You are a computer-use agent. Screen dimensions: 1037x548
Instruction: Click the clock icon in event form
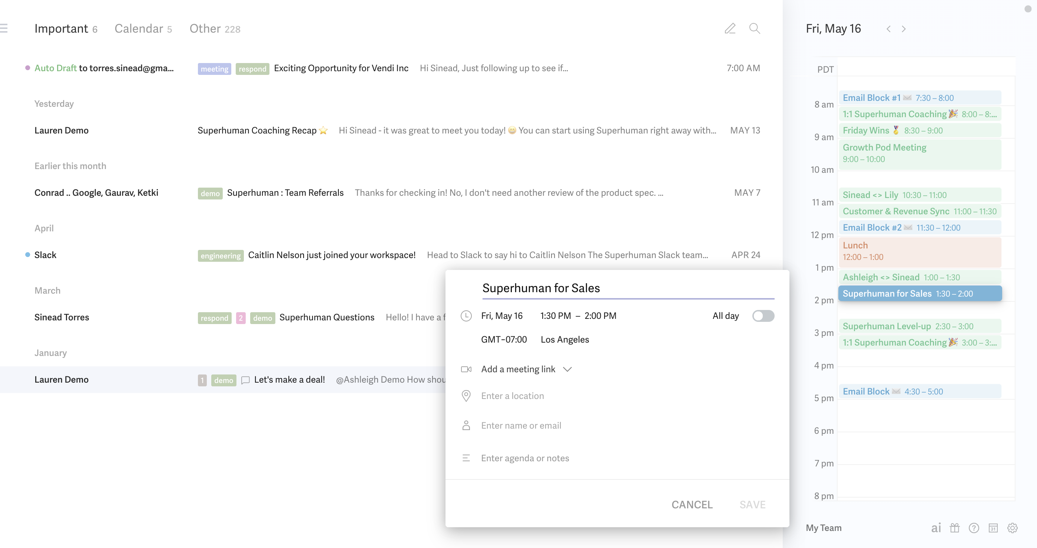466,316
